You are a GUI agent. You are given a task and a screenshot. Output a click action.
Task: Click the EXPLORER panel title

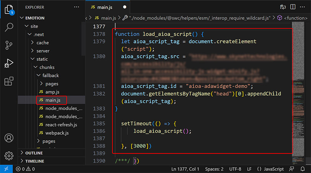(35, 7)
